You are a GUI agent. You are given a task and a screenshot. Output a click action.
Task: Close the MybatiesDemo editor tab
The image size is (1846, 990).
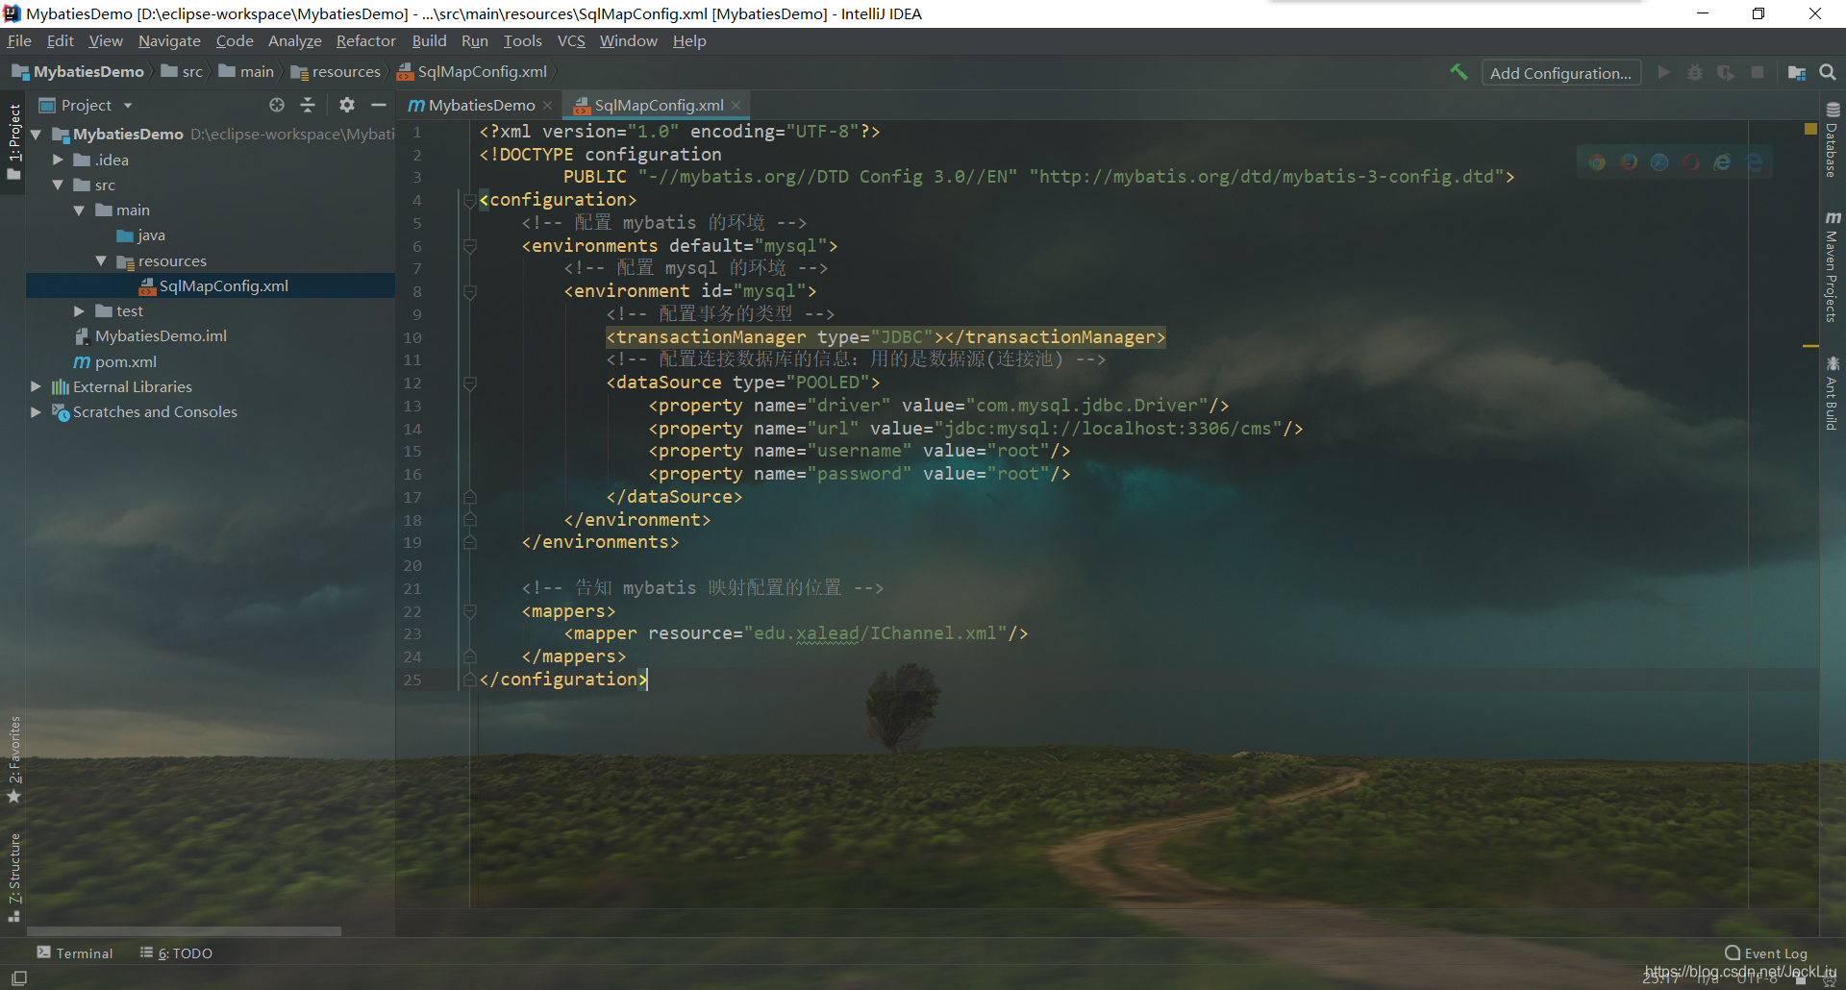pos(547,106)
